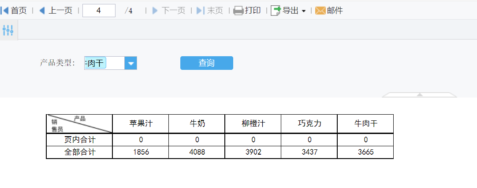
Task: Select the 牛奶 column header
Action: pos(197,124)
